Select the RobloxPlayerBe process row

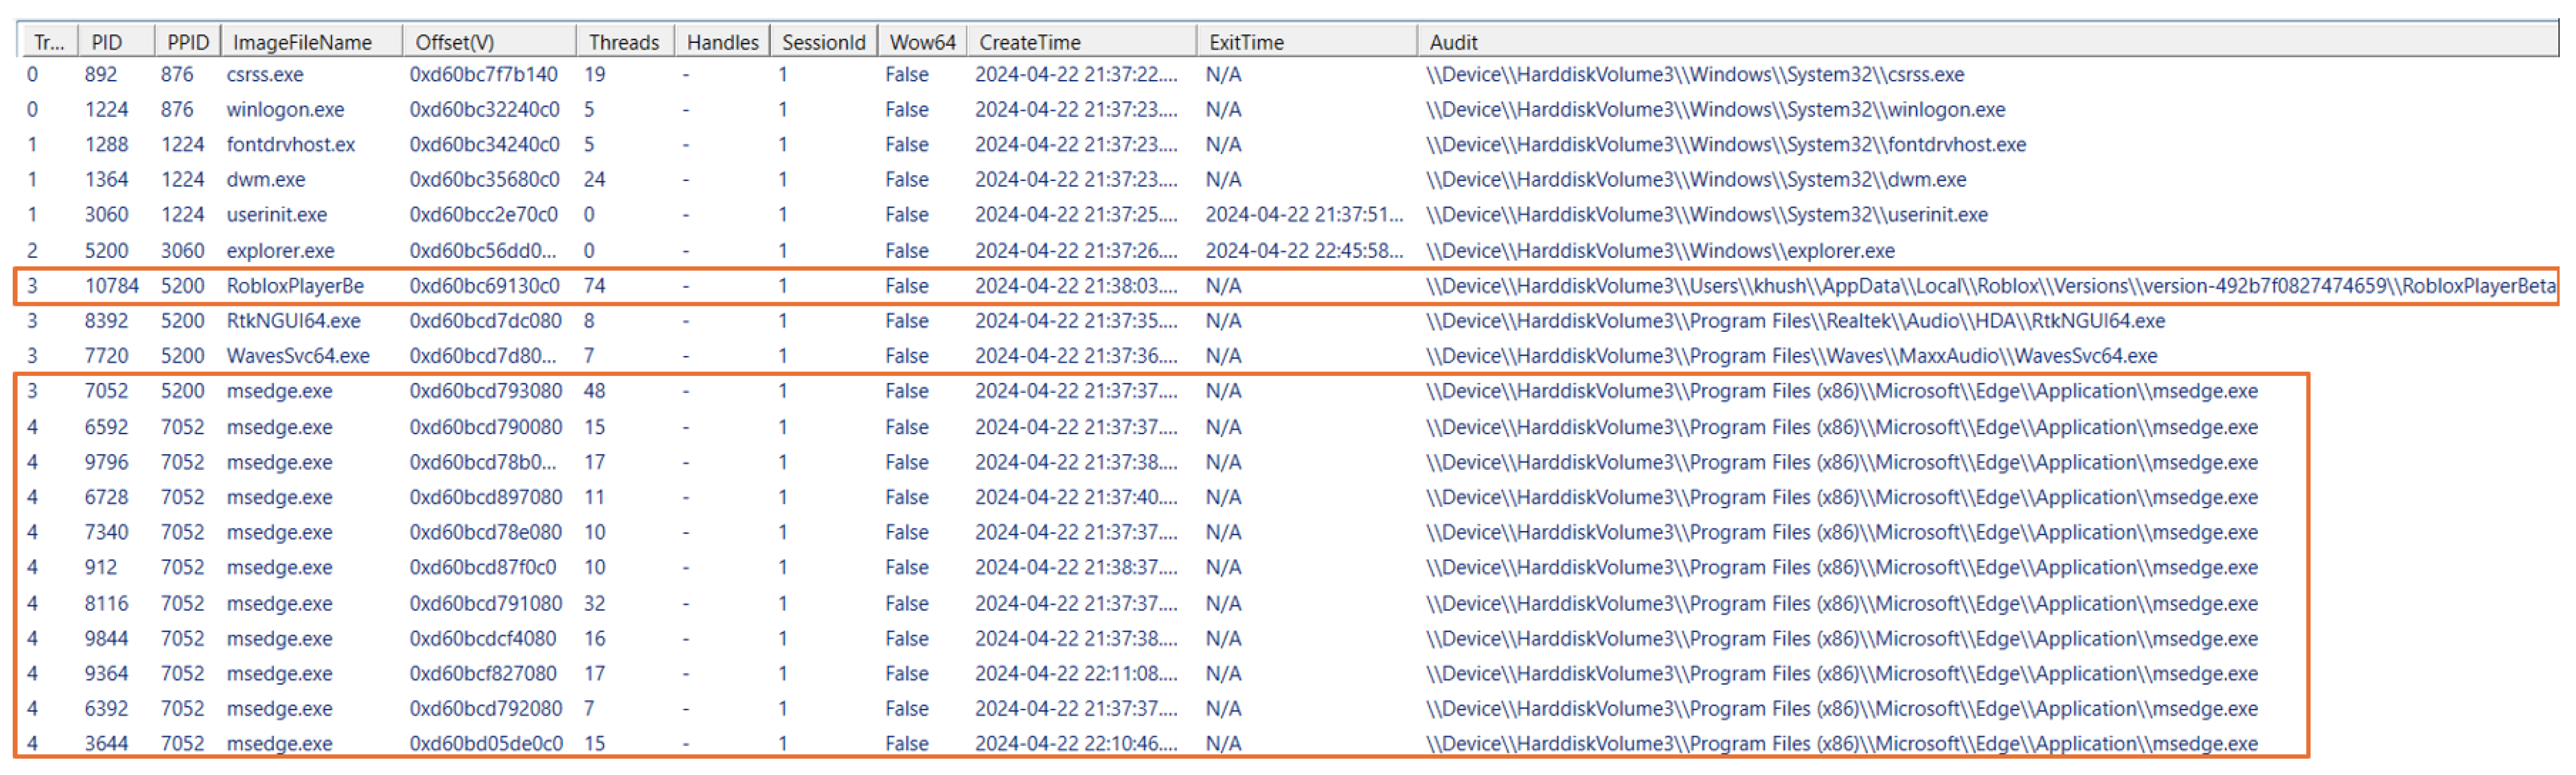[295, 286]
